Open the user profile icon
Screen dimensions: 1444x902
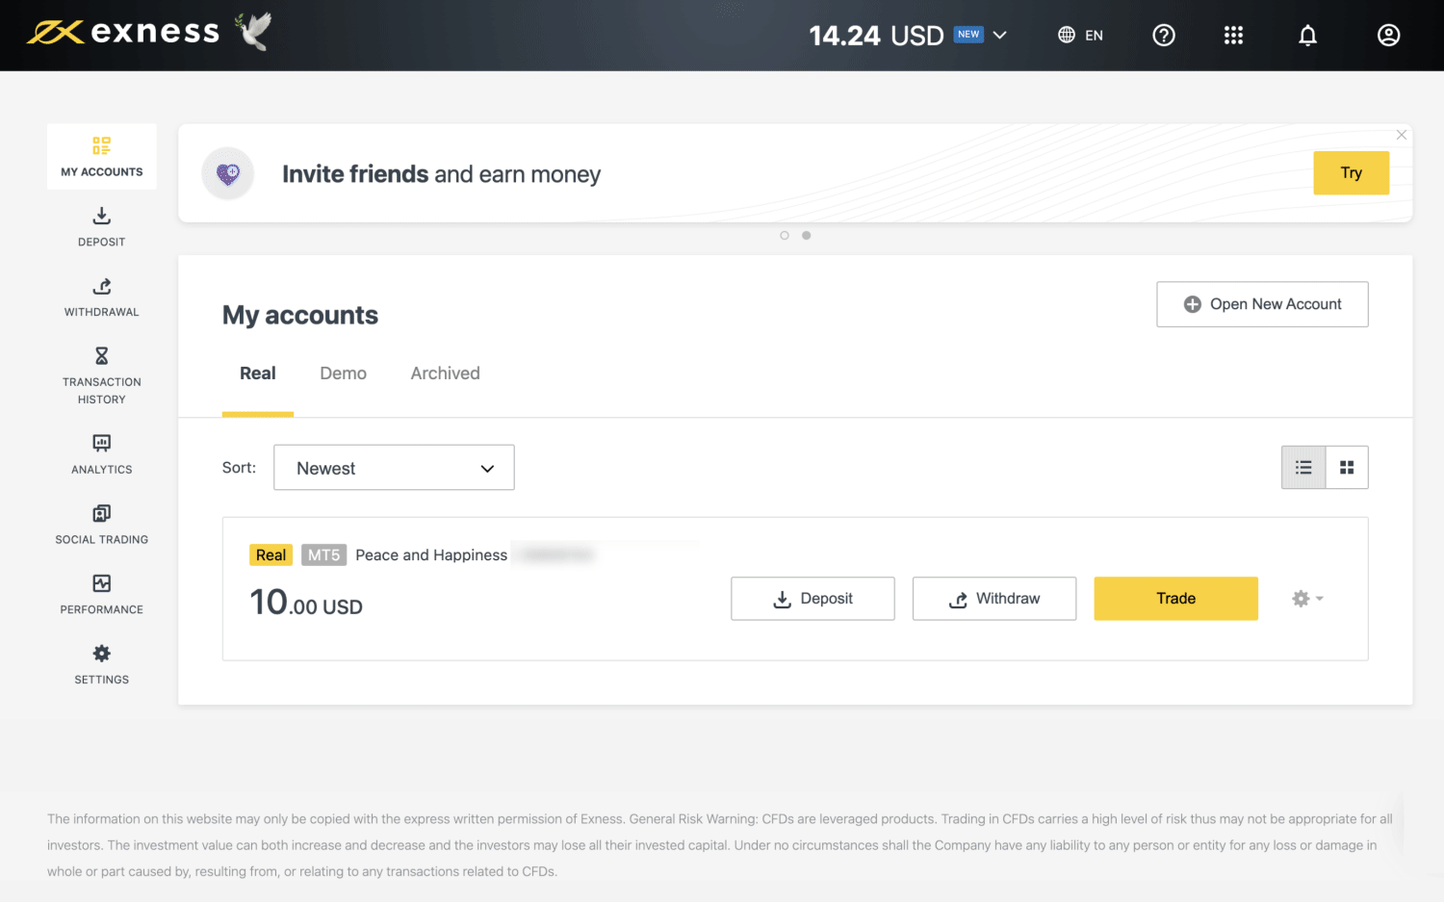1388,36
